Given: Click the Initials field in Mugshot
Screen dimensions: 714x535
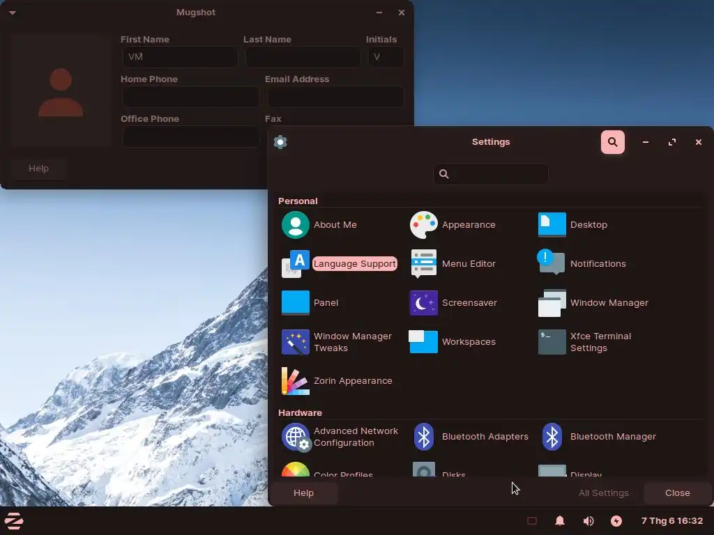Looking at the screenshot, I should pos(386,57).
